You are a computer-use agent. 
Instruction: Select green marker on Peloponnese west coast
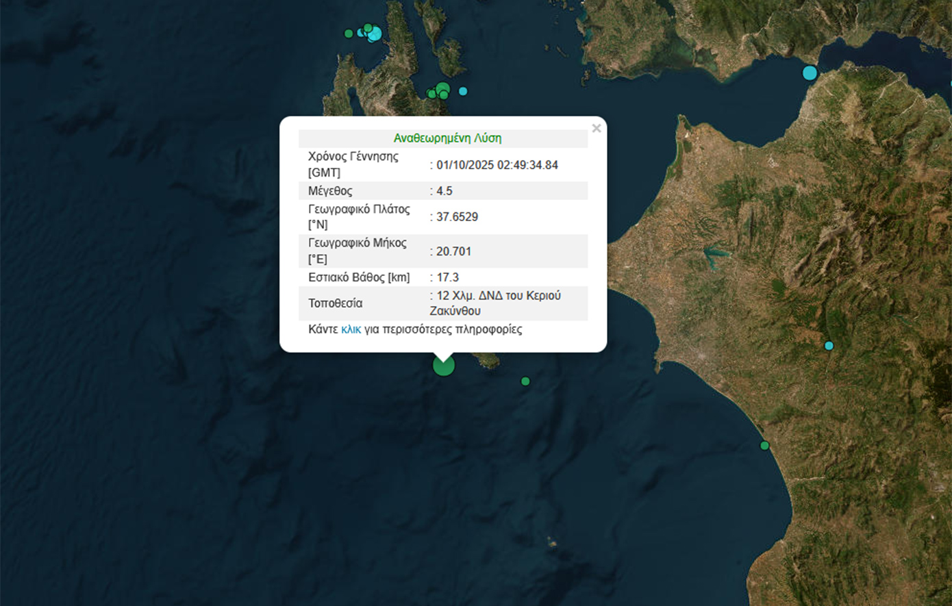(x=764, y=446)
